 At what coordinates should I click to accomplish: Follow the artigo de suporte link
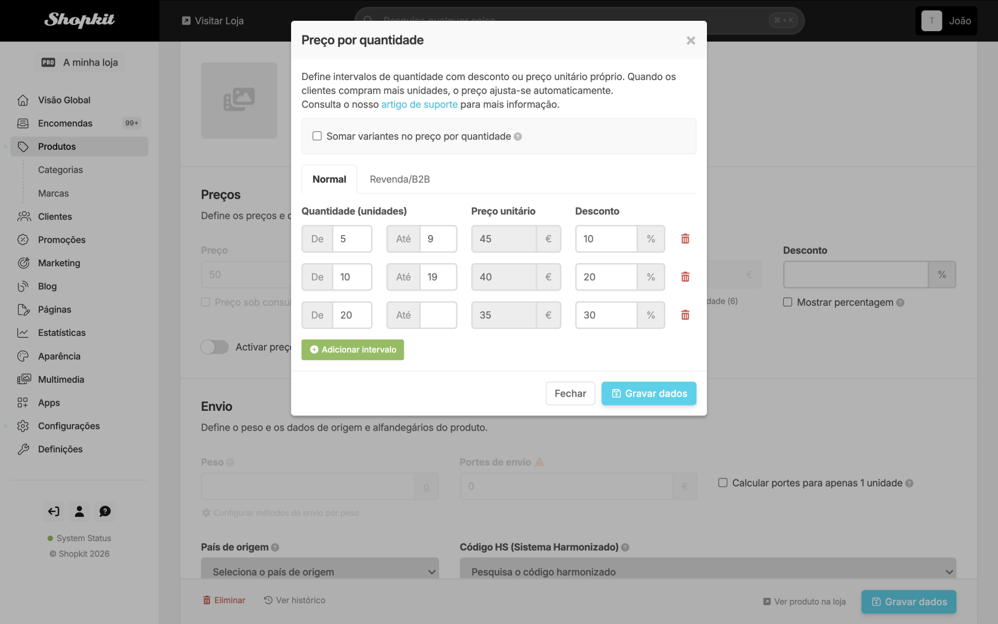419,105
